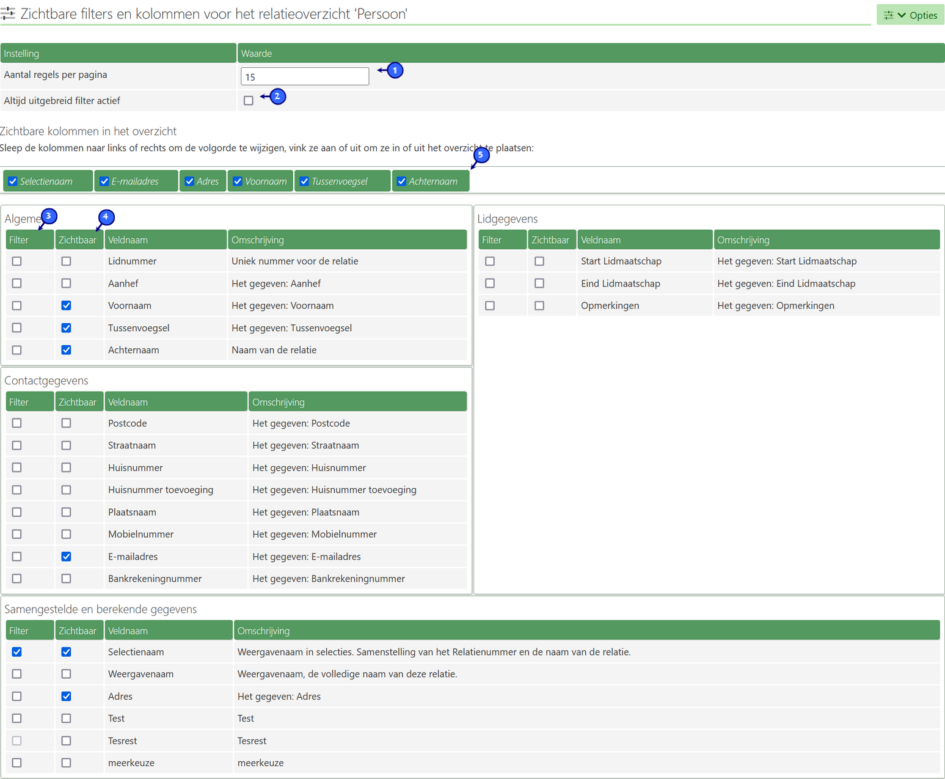Image resolution: width=945 pixels, height=779 pixels.
Task: Select 'Uniek nummer voor de relatie' description
Action: tap(294, 261)
